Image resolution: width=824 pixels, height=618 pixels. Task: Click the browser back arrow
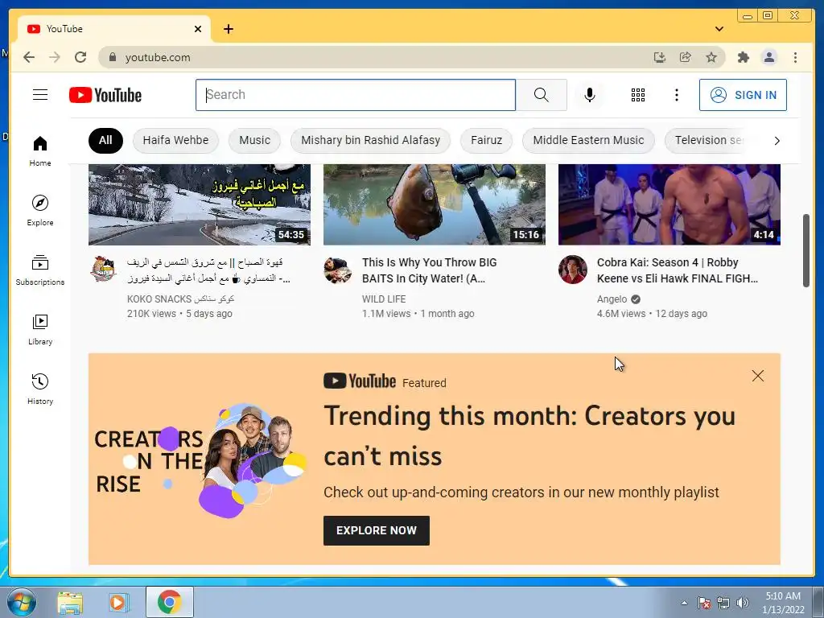29,57
